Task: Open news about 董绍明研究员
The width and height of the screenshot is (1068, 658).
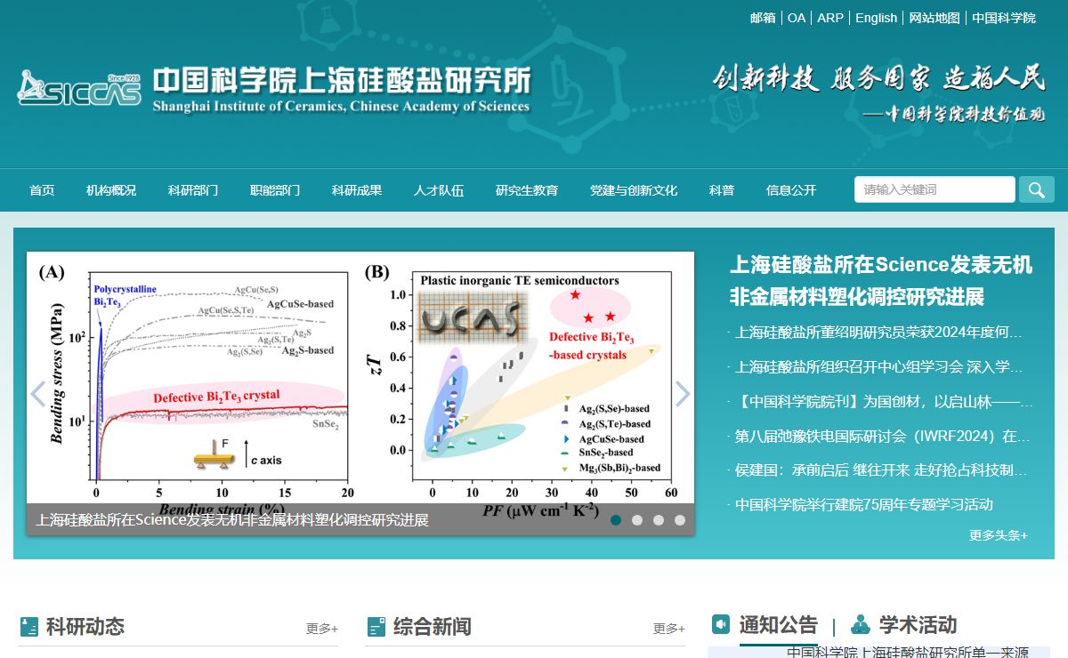Action: tap(878, 333)
